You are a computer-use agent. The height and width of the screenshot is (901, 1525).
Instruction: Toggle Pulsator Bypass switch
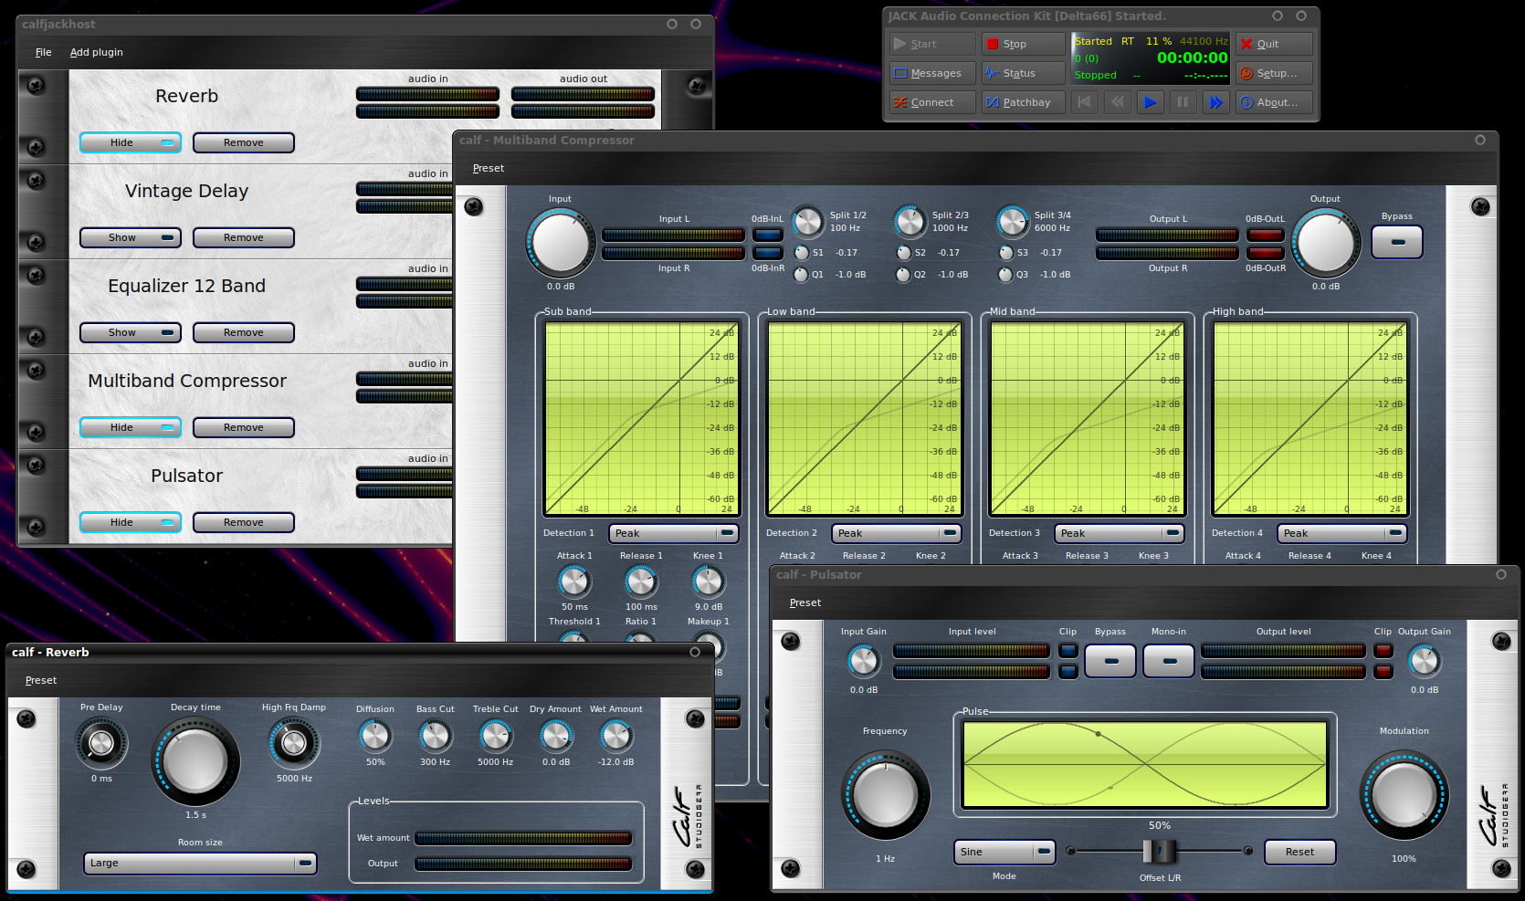[1110, 661]
